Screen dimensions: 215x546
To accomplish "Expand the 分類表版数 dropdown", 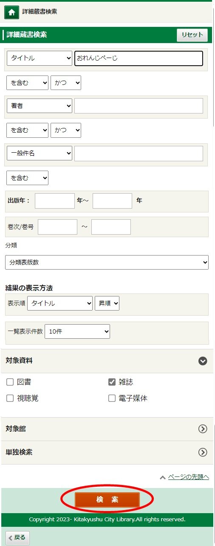I will point(107,262).
